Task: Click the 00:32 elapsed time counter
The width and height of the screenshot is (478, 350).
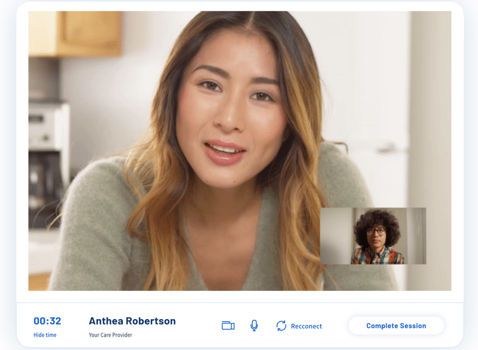Action: [x=47, y=321]
